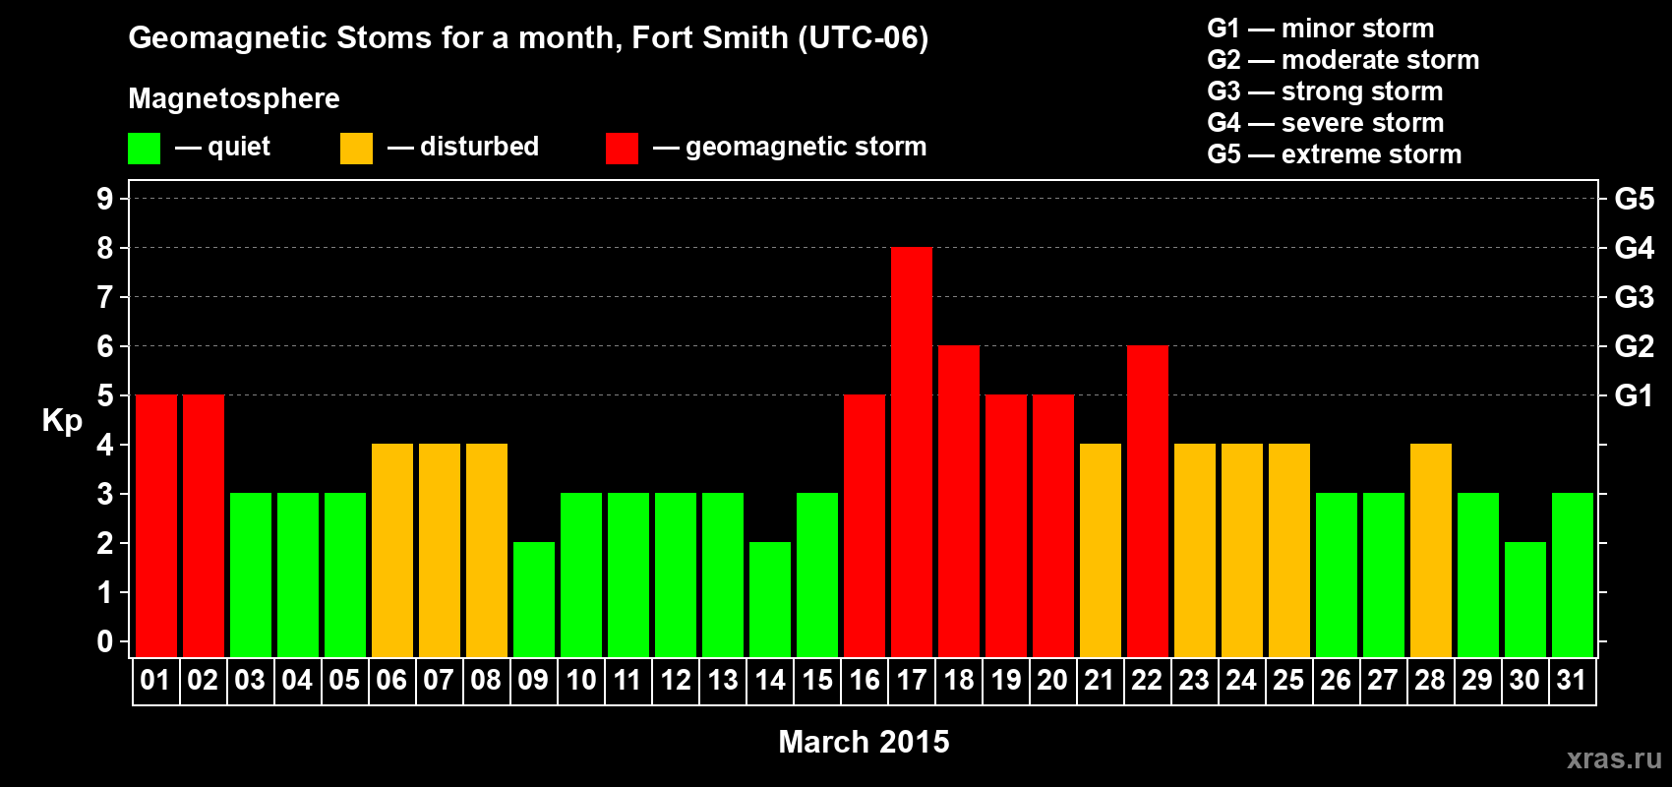Click the "G1 — minor storm" legend line

[1321, 29]
